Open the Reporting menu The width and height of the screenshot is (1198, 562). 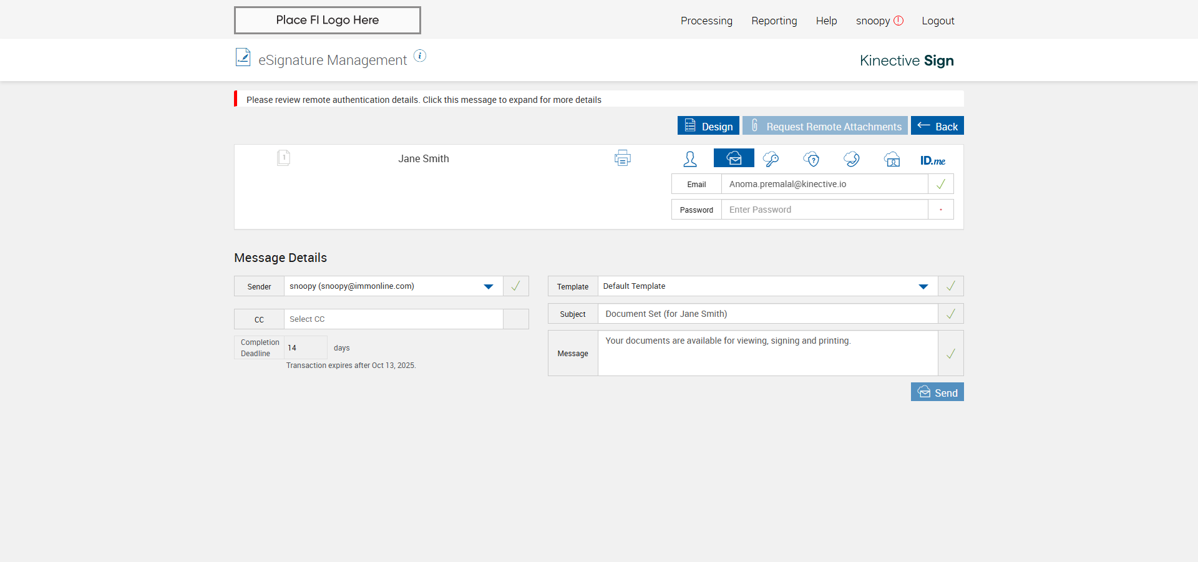[774, 21]
